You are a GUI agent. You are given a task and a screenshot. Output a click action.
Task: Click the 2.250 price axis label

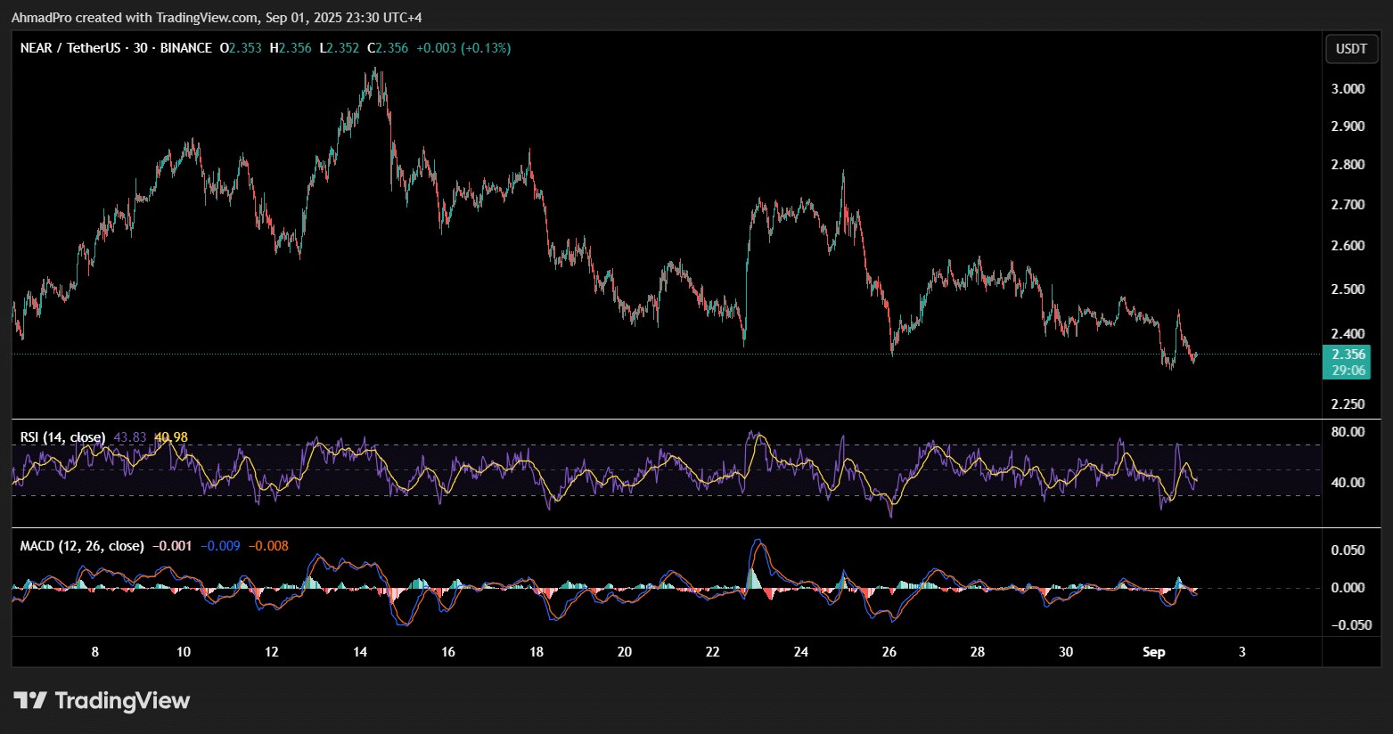pos(1348,404)
